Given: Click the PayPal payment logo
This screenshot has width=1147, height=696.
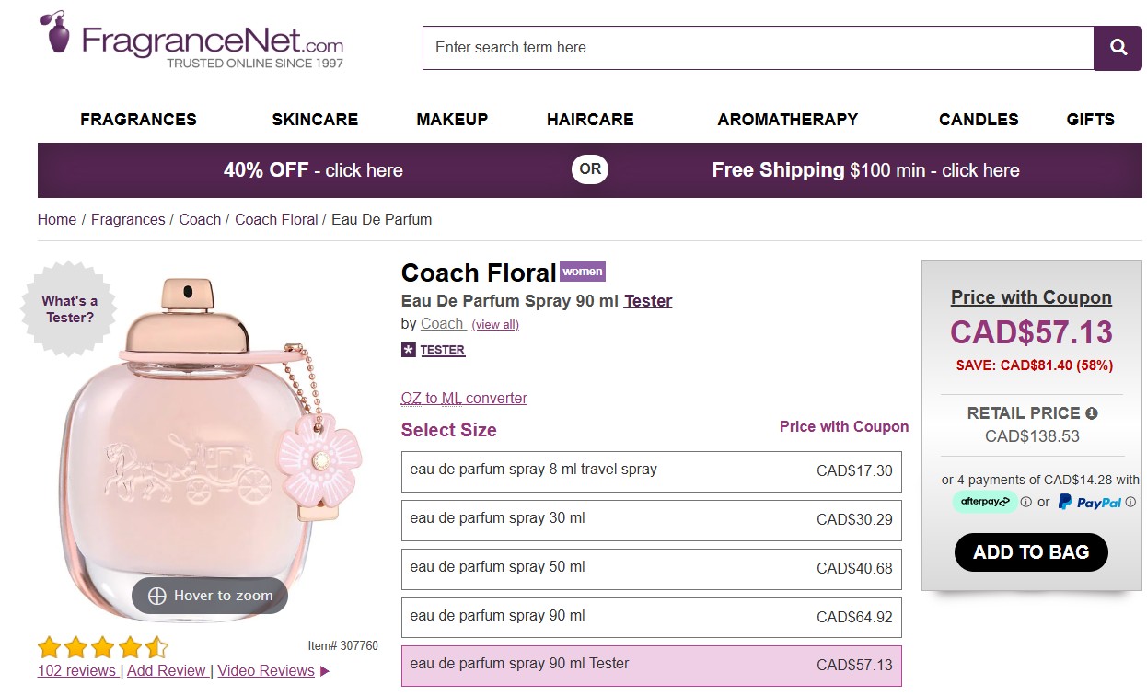Looking at the screenshot, I should coord(1090,502).
